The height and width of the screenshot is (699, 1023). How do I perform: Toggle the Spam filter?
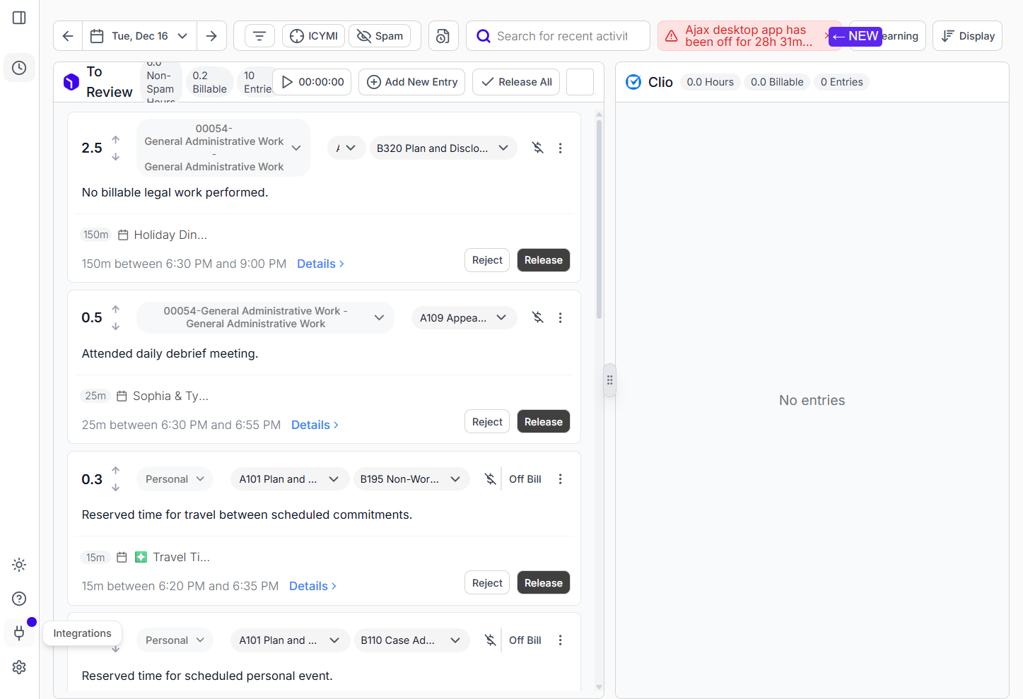tap(380, 36)
